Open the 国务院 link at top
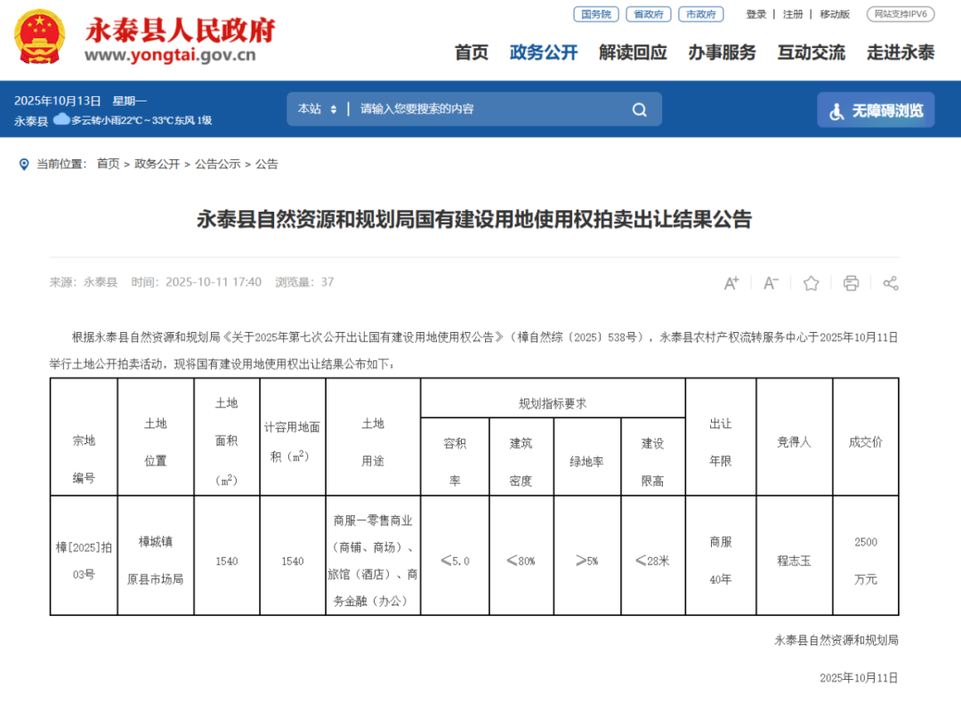The image size is (961, 703). coord(595,14)
